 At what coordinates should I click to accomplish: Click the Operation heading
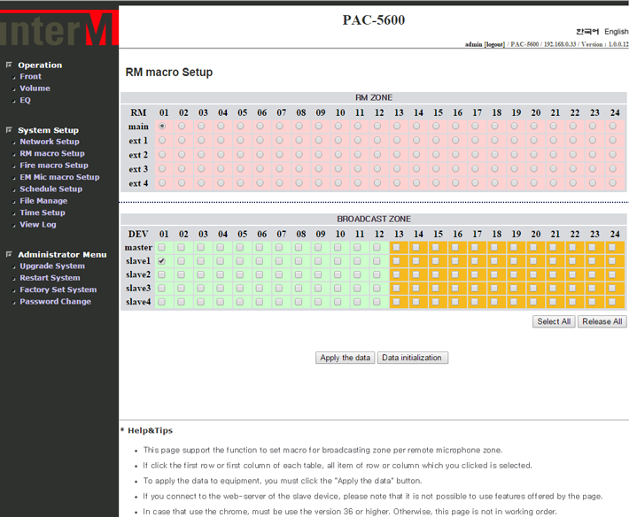(x=40, y=65)
